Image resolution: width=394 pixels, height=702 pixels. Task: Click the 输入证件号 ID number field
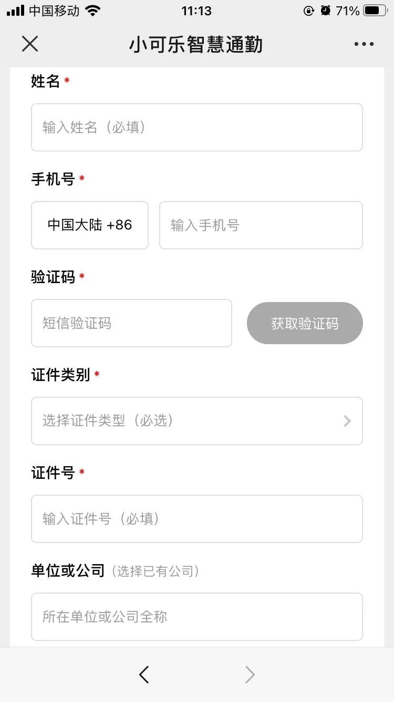[x=197, y=519]
